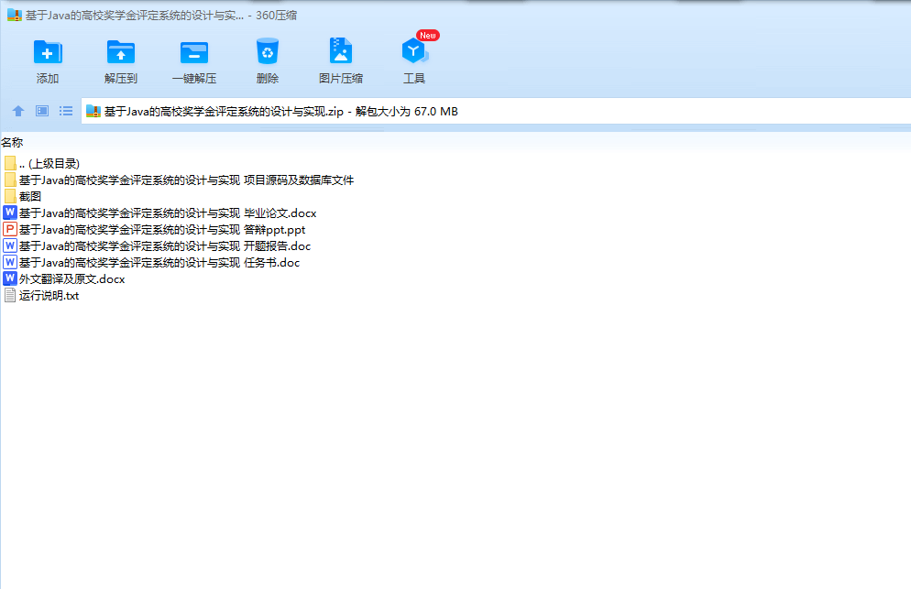Viewport: 911px width, 589px height.
Task: Open the 图片压缩 image compression tool
Action: click(x=340, y=50)
